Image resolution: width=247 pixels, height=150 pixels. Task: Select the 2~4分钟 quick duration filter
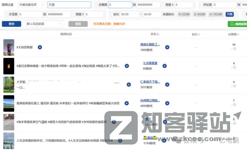click(x=200, y=14)
